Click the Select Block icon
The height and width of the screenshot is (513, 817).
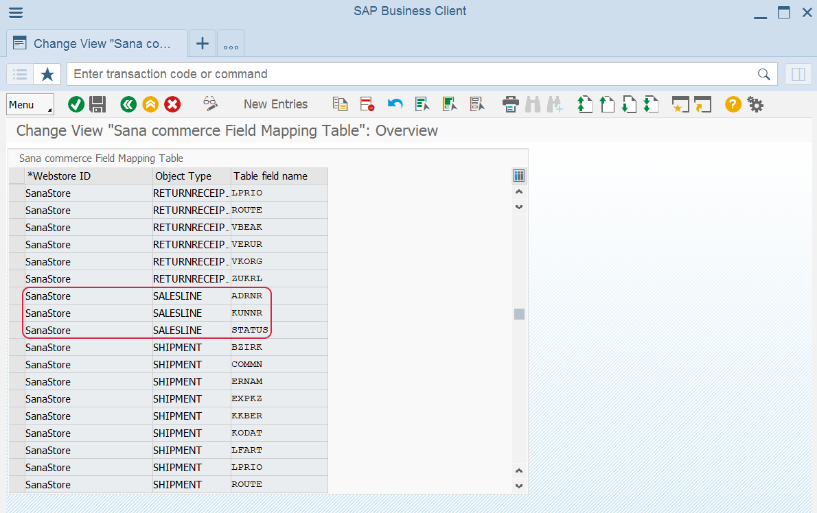tap(450, 104)
